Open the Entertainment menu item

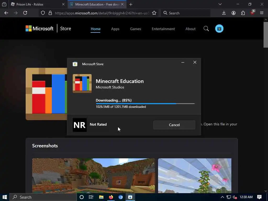(x=163, y=29)
